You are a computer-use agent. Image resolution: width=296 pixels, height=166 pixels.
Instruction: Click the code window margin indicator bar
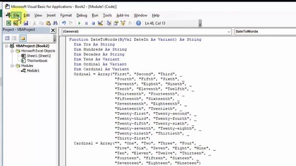[x=62, y=101]
